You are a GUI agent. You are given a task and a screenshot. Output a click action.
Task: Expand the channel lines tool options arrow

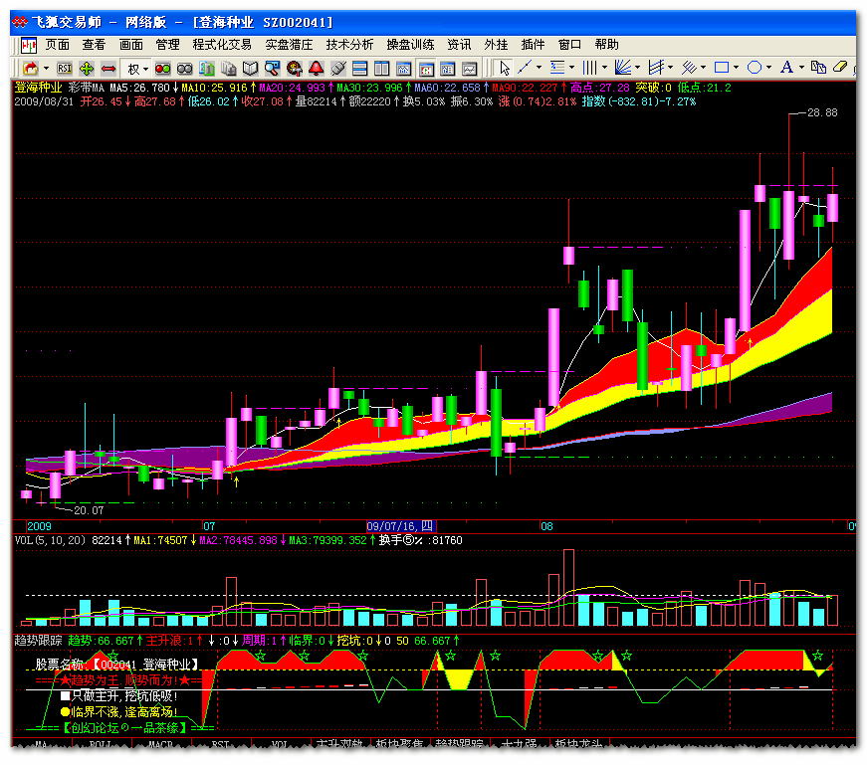(670, 68)
